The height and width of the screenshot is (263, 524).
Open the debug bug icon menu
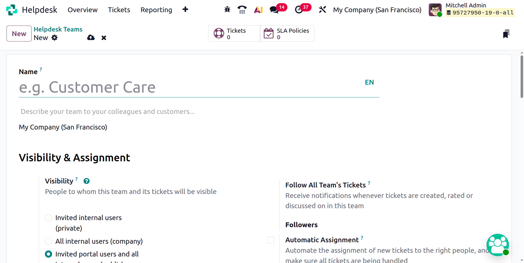[227, 10]
